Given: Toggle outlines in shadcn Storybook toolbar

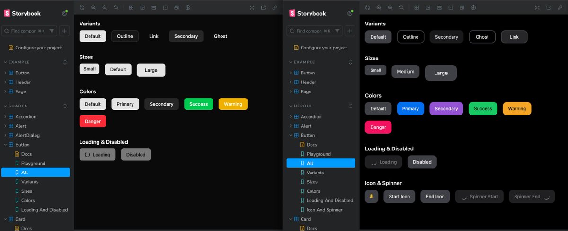Looking at the screenshot, I should coord(165,8).
